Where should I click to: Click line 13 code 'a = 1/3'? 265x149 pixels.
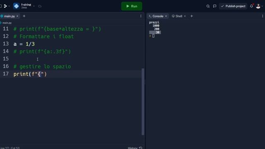[x=24, y=44]
